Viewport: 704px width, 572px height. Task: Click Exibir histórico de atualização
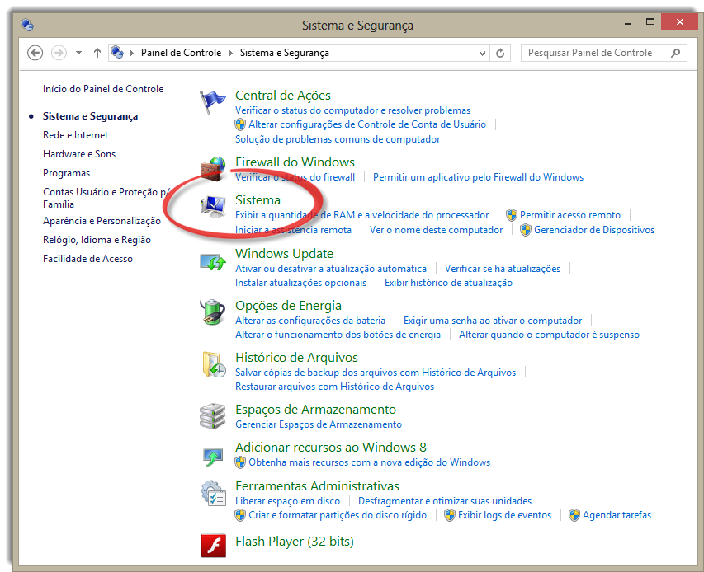point(448,283)
